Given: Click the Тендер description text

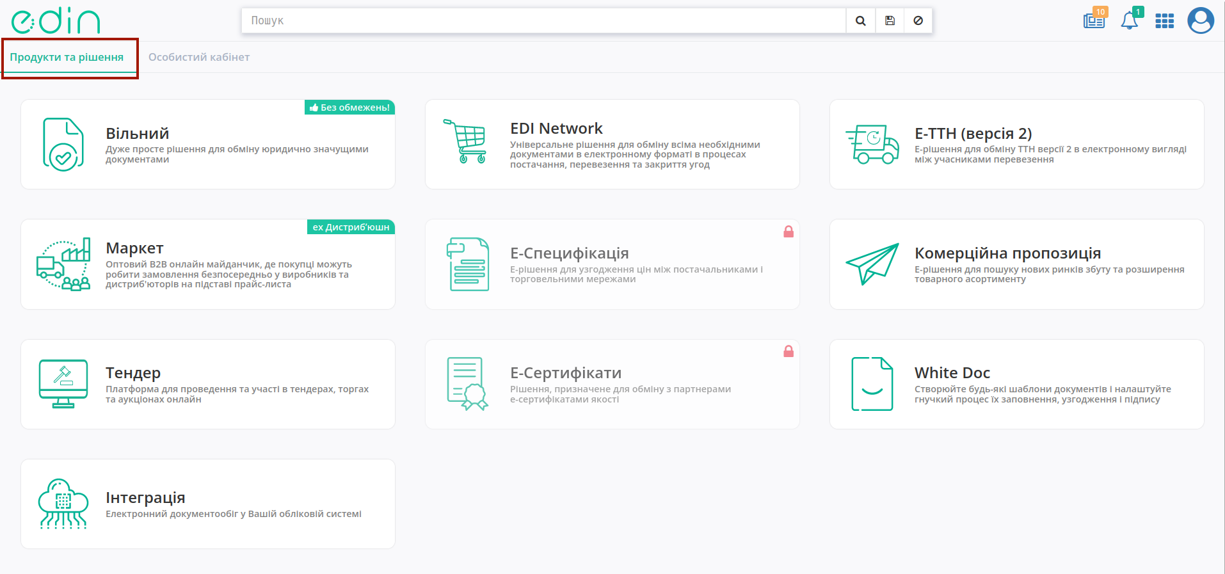Looking at the screenshot, I should (x=237, y=394).
